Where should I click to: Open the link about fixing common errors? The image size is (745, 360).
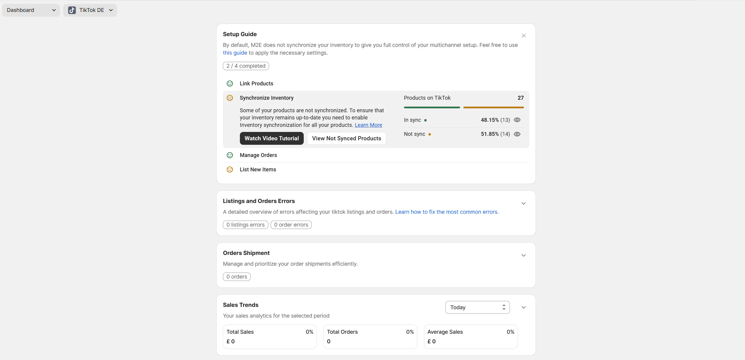coord(446,212)
